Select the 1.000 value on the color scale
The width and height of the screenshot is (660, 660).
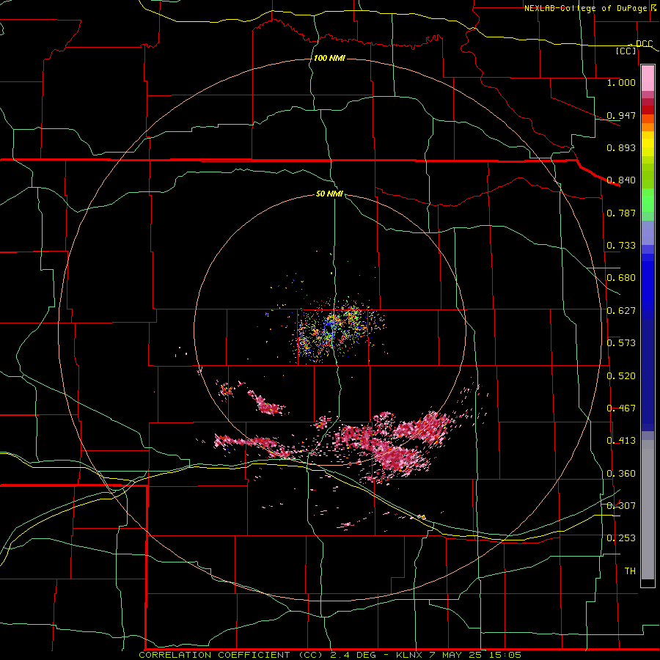621,82
